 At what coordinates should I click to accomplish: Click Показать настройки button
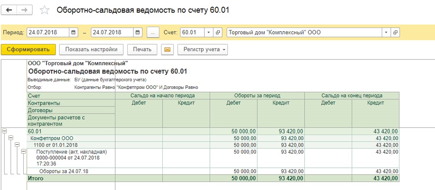pyautogui.click(x=91, y=49)
